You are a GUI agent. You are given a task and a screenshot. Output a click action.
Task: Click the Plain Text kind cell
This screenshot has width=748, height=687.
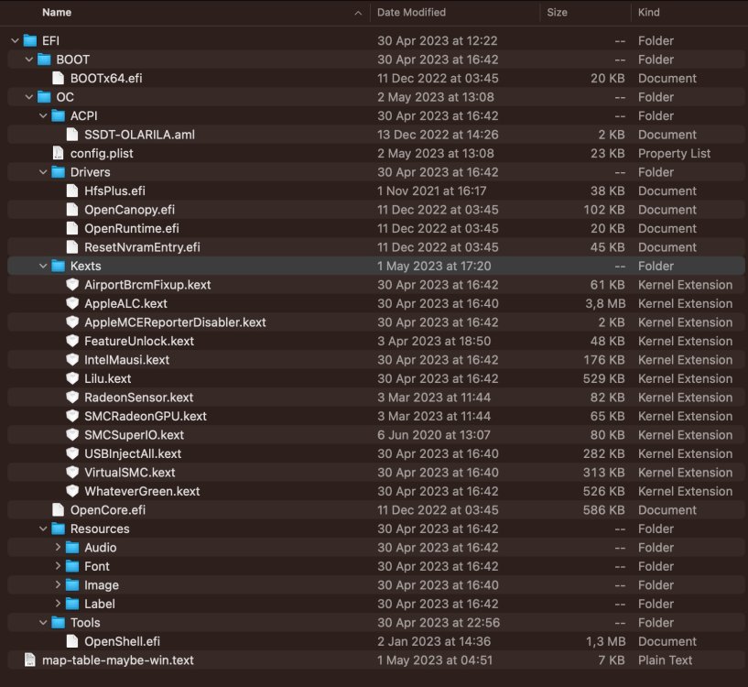tap(665, 660)
